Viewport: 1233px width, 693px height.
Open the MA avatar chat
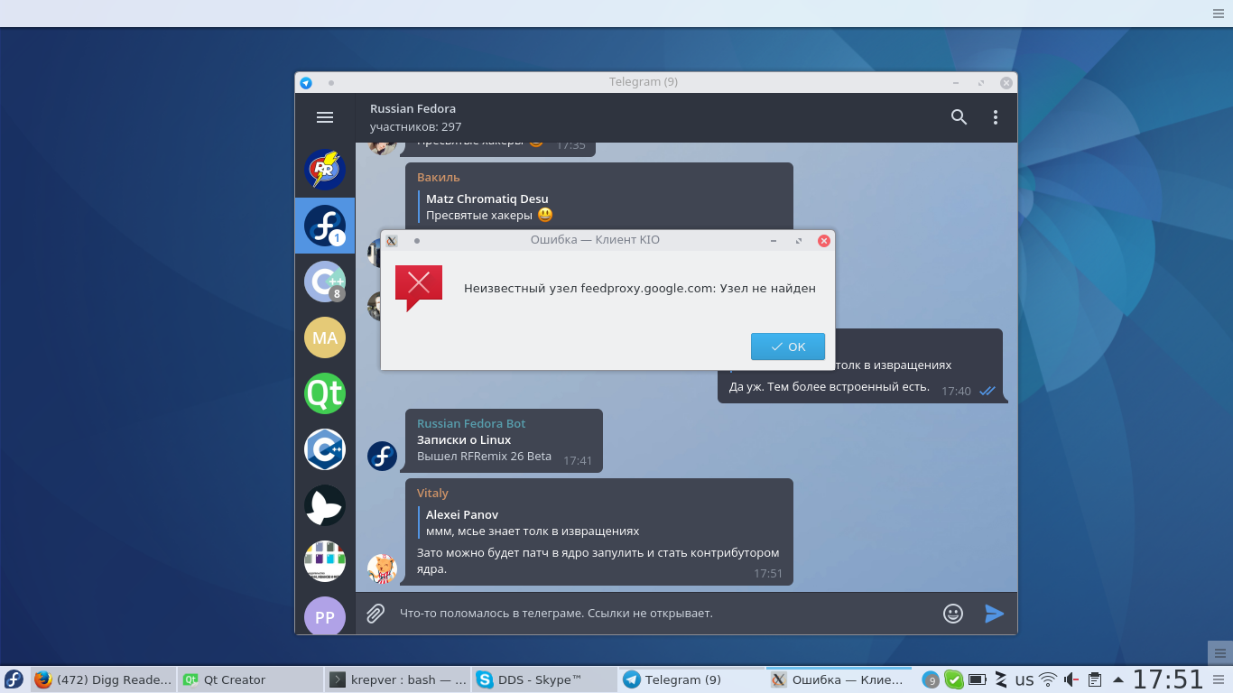tap(325, 337)
